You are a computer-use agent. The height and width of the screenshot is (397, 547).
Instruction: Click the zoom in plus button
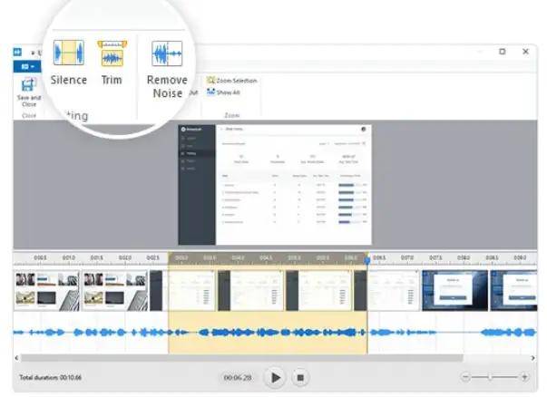click(523, 376)
